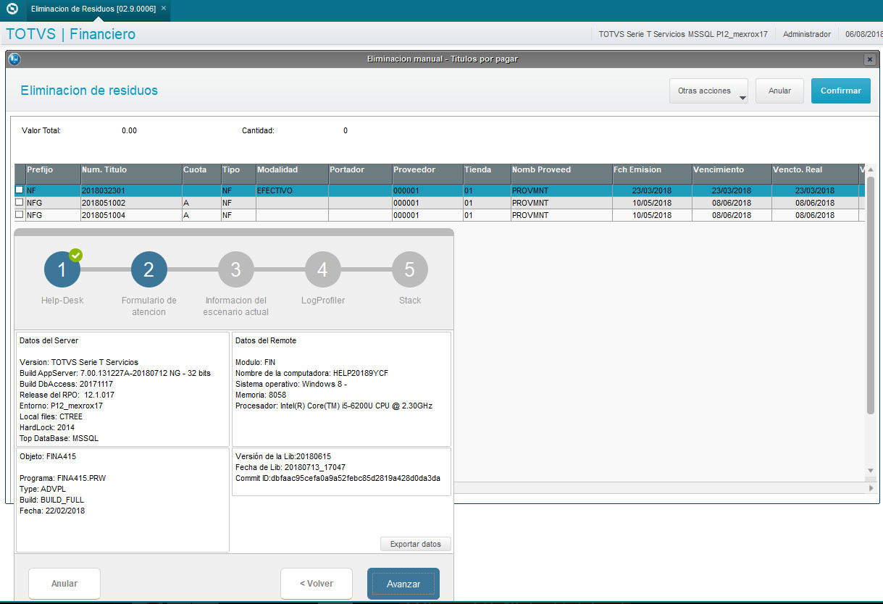The width and height of the screenshot is (883, 604).
Task: Select the 23/03/2018 Fch Emision cell
Action: (652, 190)
